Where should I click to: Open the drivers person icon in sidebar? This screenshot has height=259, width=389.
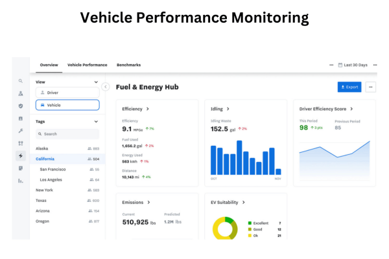click(x=21, y=93)
